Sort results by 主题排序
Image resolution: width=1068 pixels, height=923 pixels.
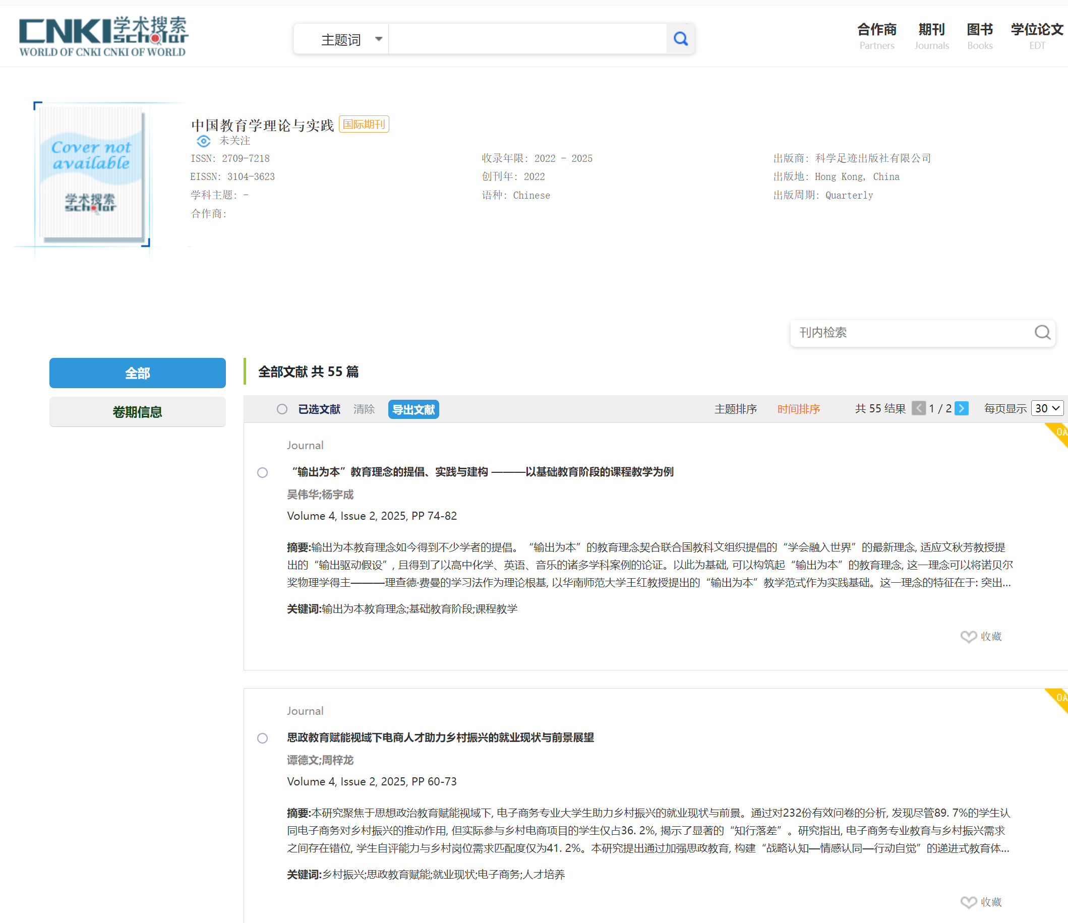click(735, 409)
